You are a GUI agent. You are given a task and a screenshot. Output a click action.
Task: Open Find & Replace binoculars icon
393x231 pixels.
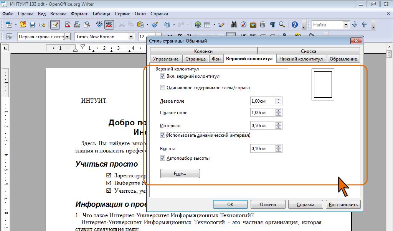pos(234,25)
